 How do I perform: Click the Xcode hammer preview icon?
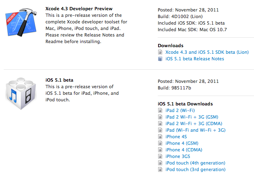click(x=21, y=22)
